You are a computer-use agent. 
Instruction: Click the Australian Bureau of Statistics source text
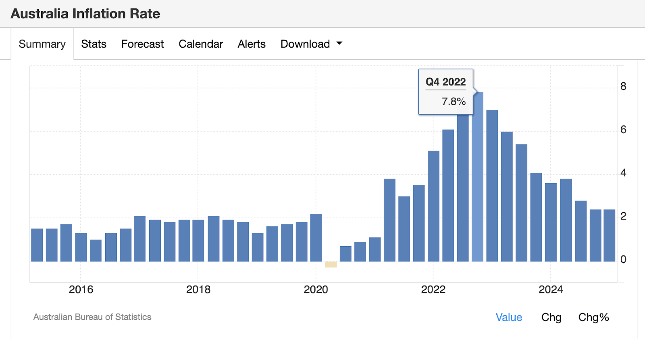[x=92, y=317]
